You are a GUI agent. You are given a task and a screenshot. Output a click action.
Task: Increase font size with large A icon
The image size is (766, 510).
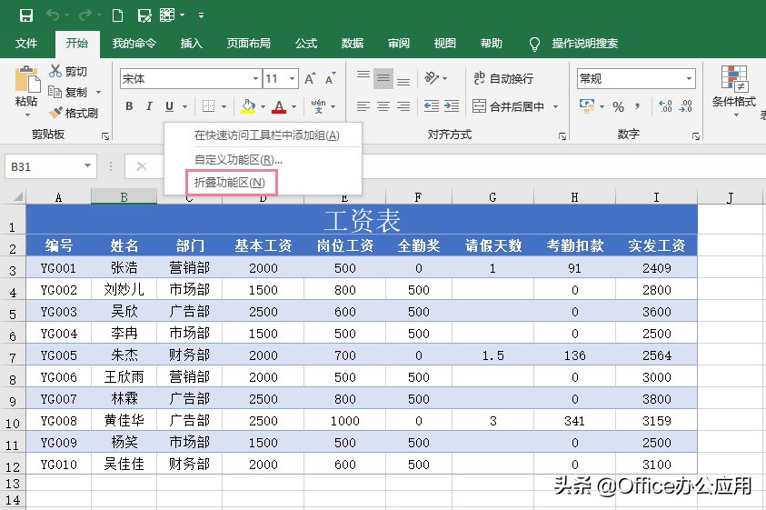[310, 79]
